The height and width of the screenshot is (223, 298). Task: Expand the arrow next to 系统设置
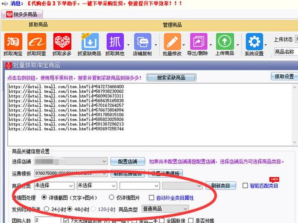click(266, 45)
